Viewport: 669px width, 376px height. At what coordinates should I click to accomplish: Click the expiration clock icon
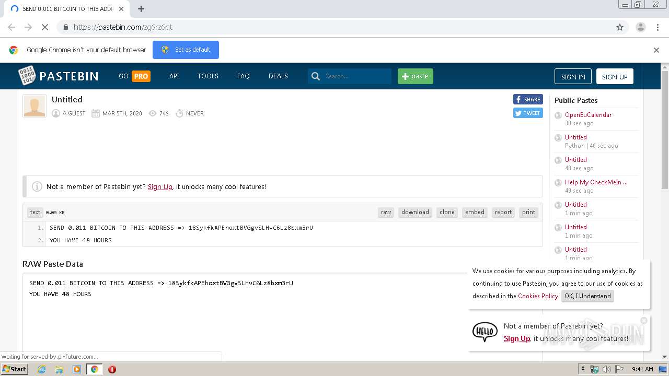(x=179, y=113)
